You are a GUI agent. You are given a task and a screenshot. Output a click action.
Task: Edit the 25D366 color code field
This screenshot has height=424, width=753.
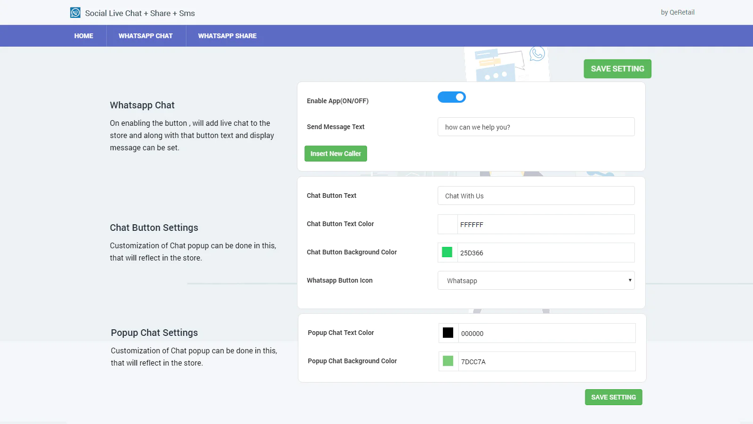[x=546, y=253]
